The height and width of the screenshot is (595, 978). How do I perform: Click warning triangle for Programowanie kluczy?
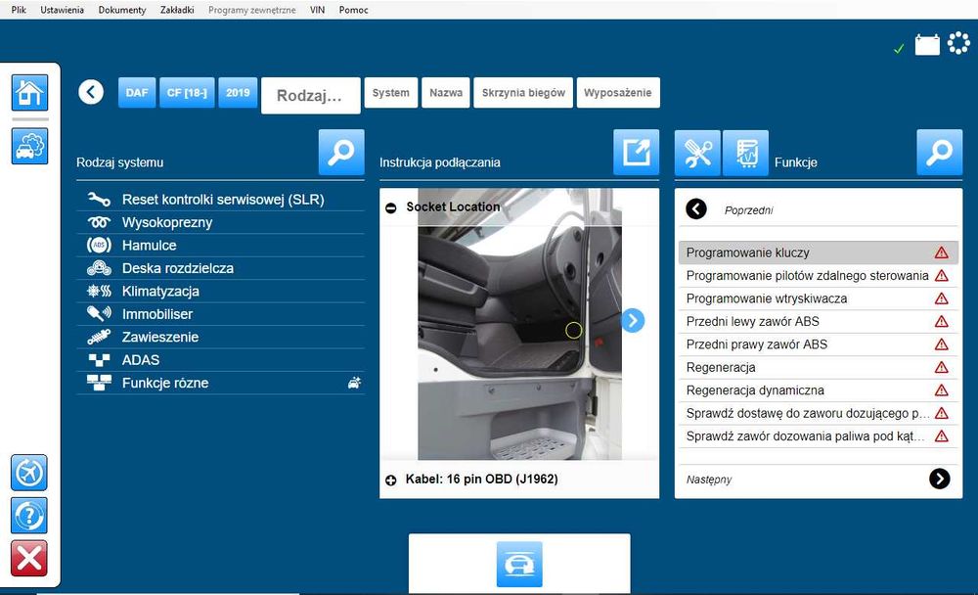click(941, 252)
